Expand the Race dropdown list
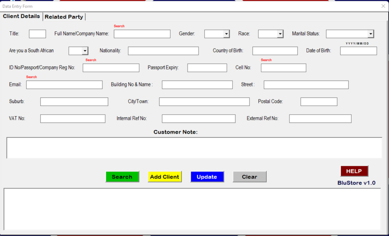The image size is (389, 236). (x=280, y=34)
